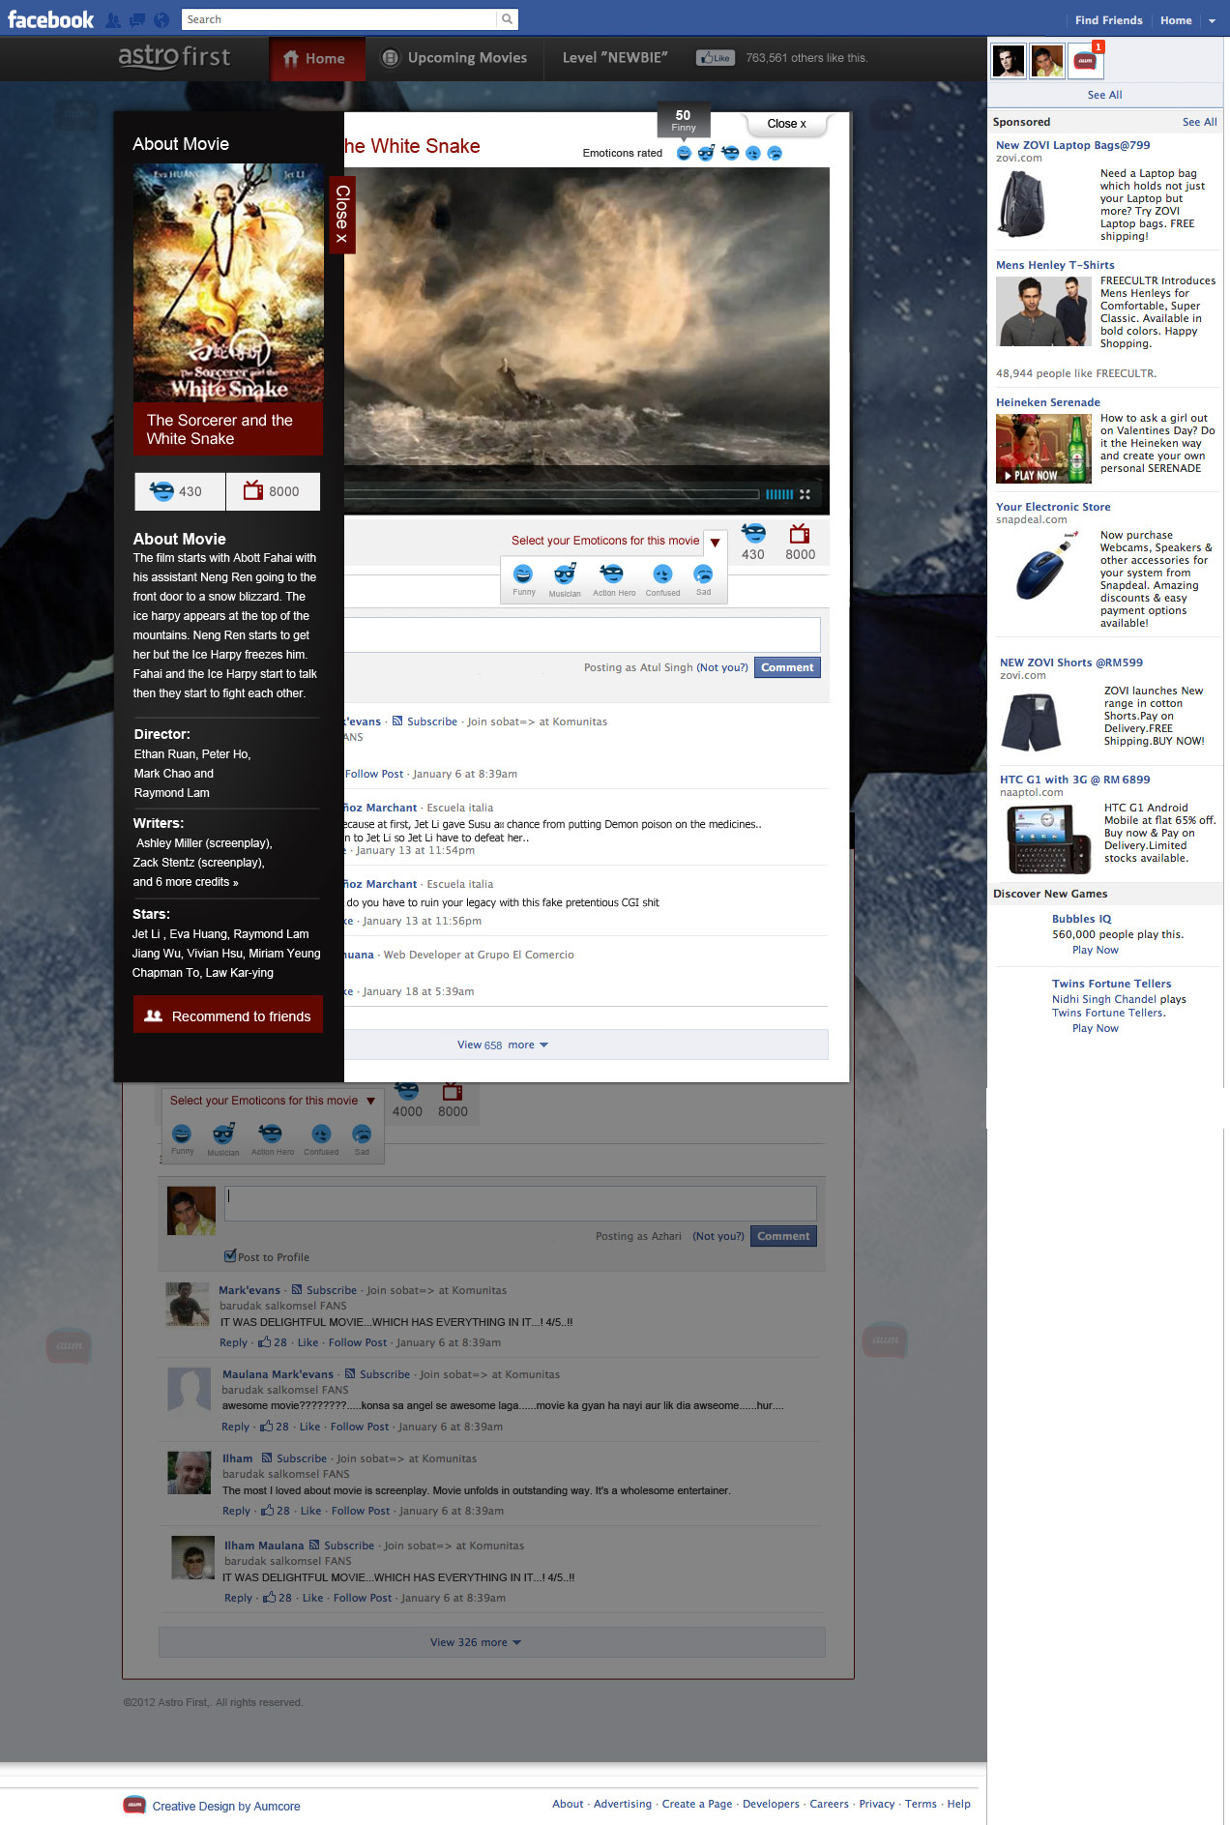Viewport: 1230px width, 1825px height.
Task: Open the first friend photo above See All
Action: point(1009,61)
